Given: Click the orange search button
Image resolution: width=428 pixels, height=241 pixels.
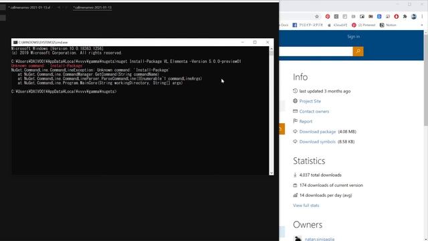Looking at the screenshot, I should point(358,52).
